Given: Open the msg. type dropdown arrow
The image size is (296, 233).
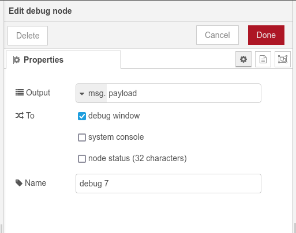Looking at the screenshot, I should (x=82, y=94).
